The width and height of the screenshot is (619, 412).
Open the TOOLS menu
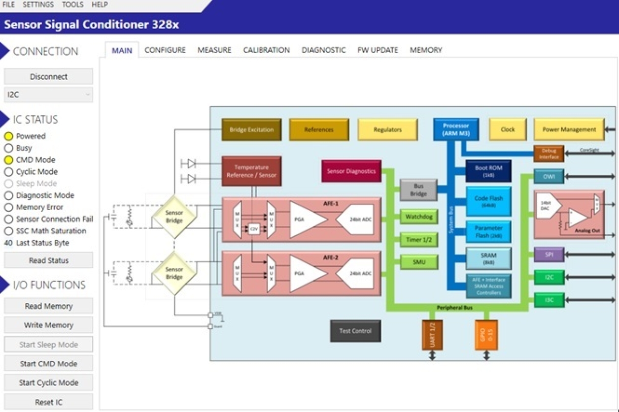[72, 5]
